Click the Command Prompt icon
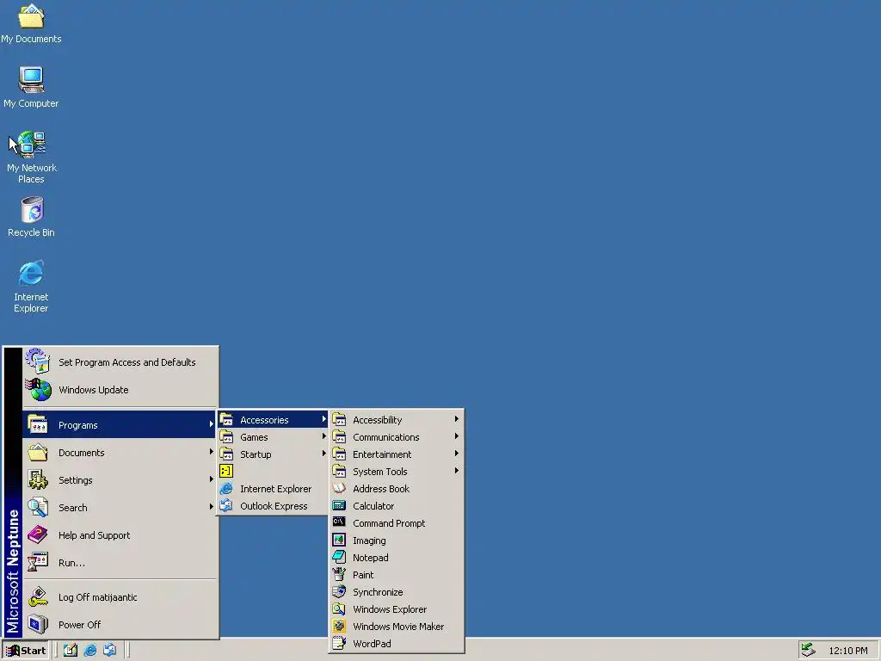Viewport: 881px width, 661px height. coord(339,522)
